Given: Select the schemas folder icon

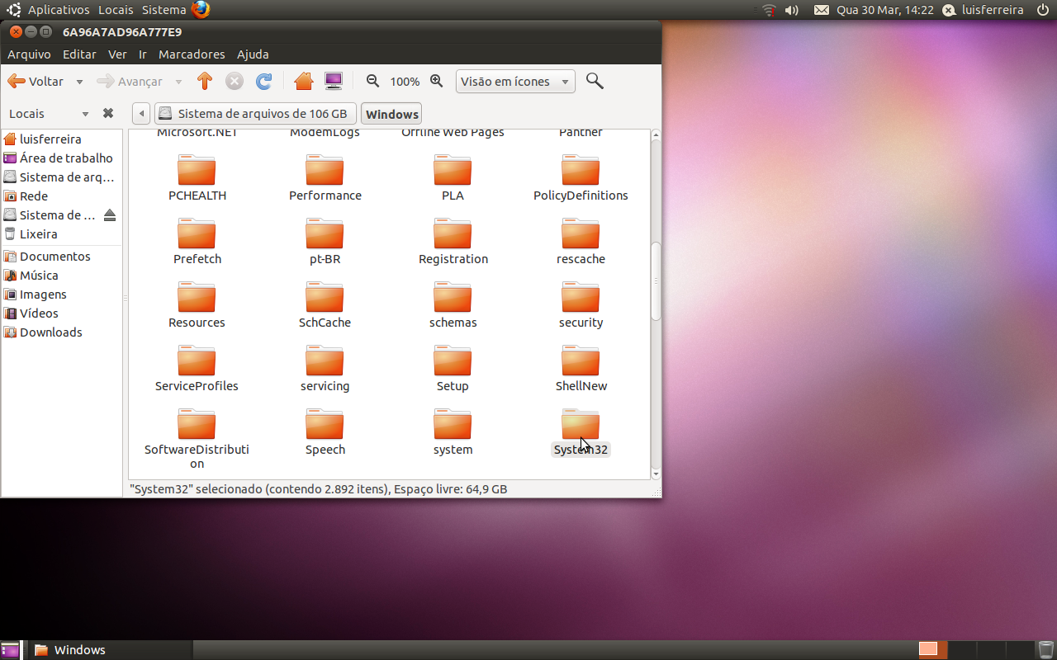Looking at the screenshot, I should pos(453,296).
